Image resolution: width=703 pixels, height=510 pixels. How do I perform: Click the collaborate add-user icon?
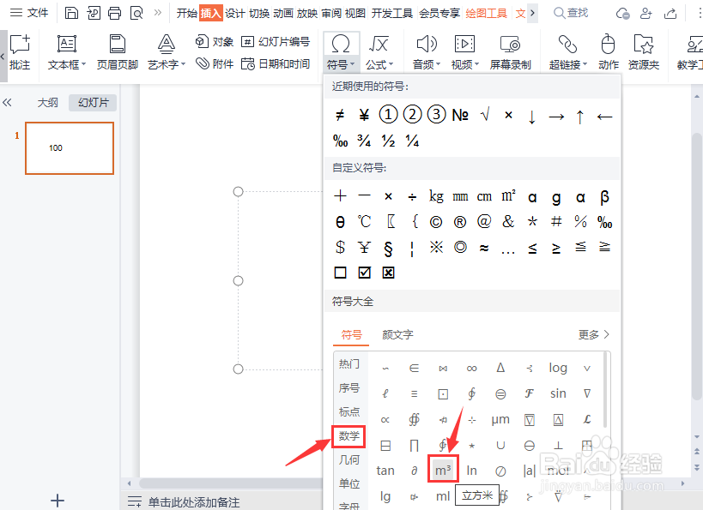click(646, 14)
